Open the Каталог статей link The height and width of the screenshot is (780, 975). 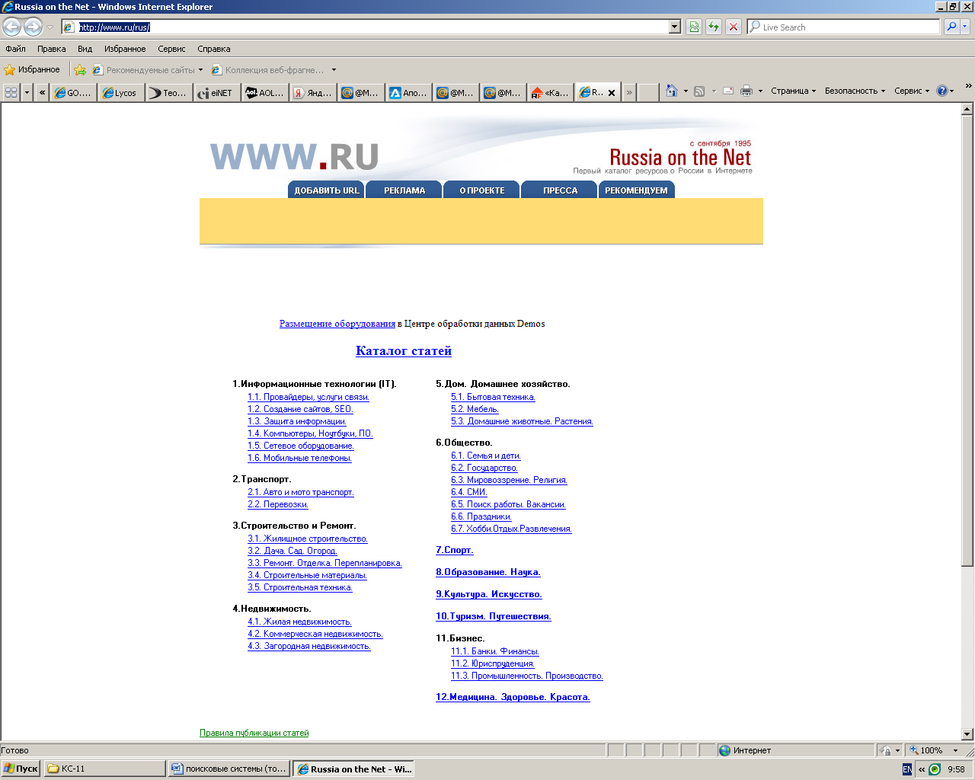[x=404, y=350]
